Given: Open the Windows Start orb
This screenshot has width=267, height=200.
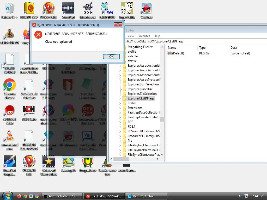Looking at the screenshot, I should tap(8, 196).
